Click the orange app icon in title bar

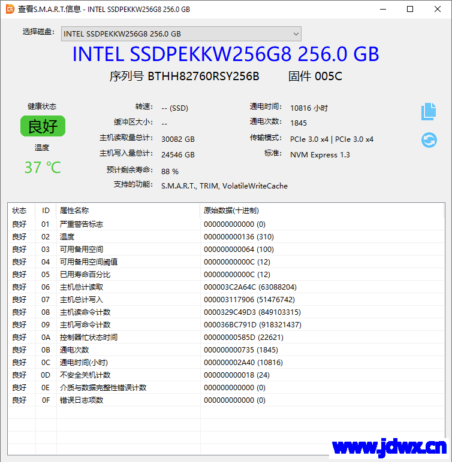pos(10,9)
